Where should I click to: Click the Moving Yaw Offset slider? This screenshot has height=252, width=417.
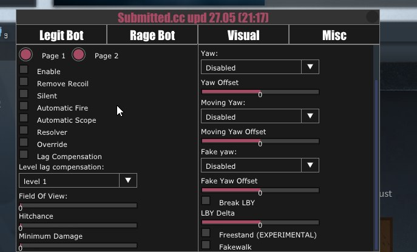(x=260, y=141)
